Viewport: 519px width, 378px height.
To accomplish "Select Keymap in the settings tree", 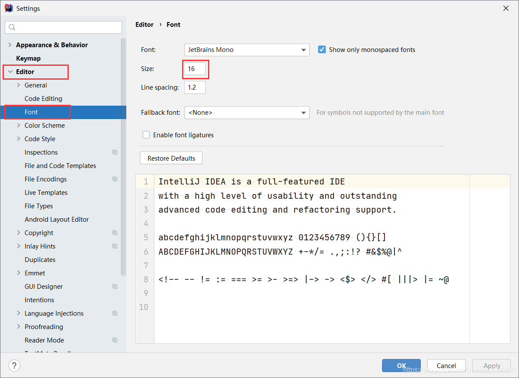I will (28, 58).
